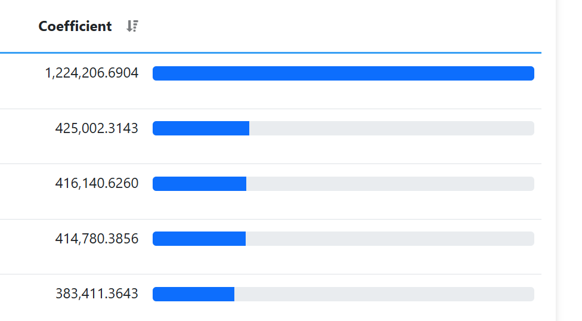Click the descending sort icon beside Coefficient
Image resolution: width=582 pixels, height=321 pixels.
click(x=132, y=26)
